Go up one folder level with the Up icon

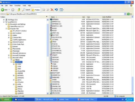pos(19,10)
